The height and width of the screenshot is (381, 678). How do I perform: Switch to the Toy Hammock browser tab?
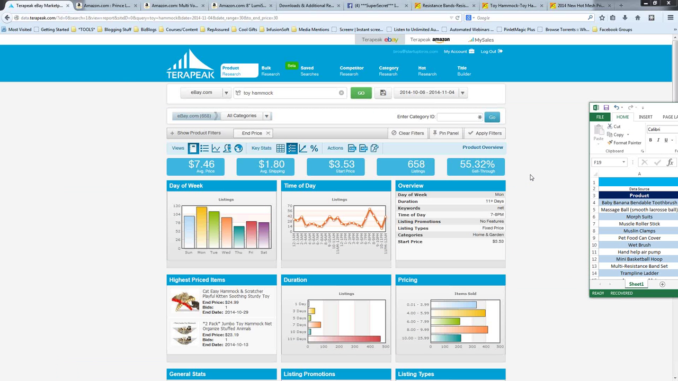point(513,5)
